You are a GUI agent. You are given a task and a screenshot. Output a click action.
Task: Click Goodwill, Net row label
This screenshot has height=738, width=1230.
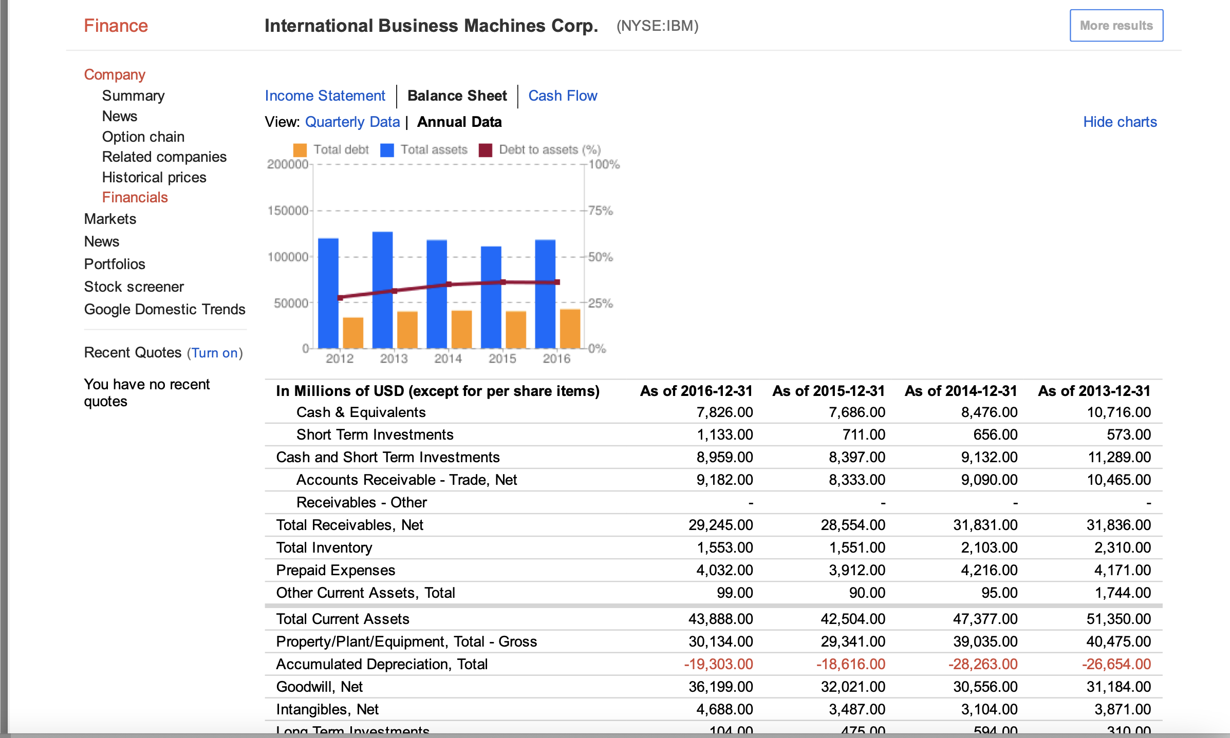click(x=319, y=687)
